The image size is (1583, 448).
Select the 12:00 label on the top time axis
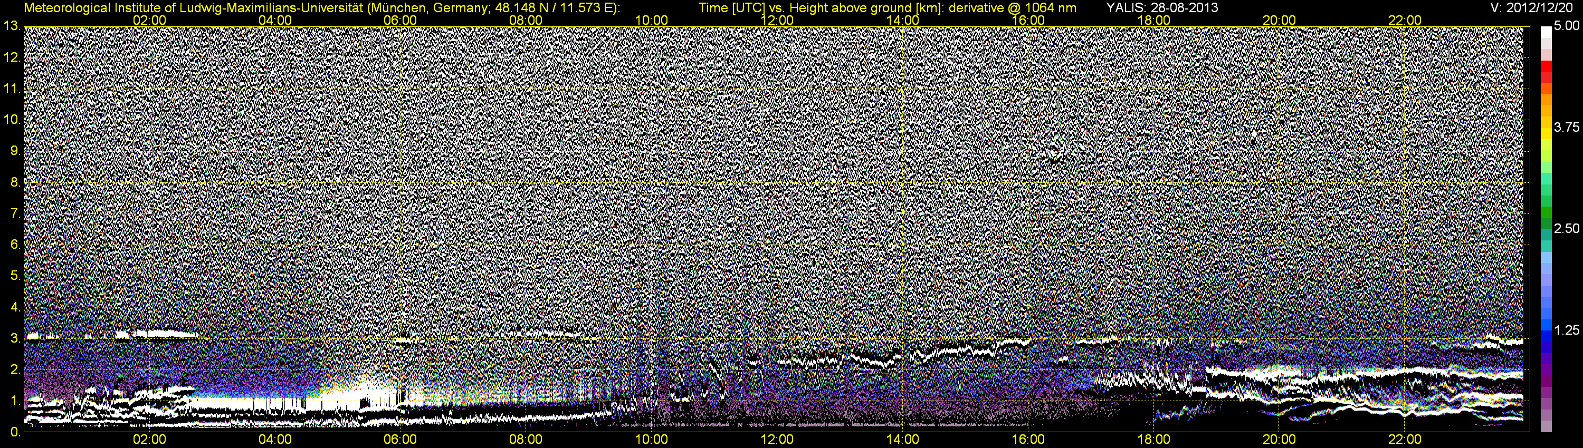[777, 20]
